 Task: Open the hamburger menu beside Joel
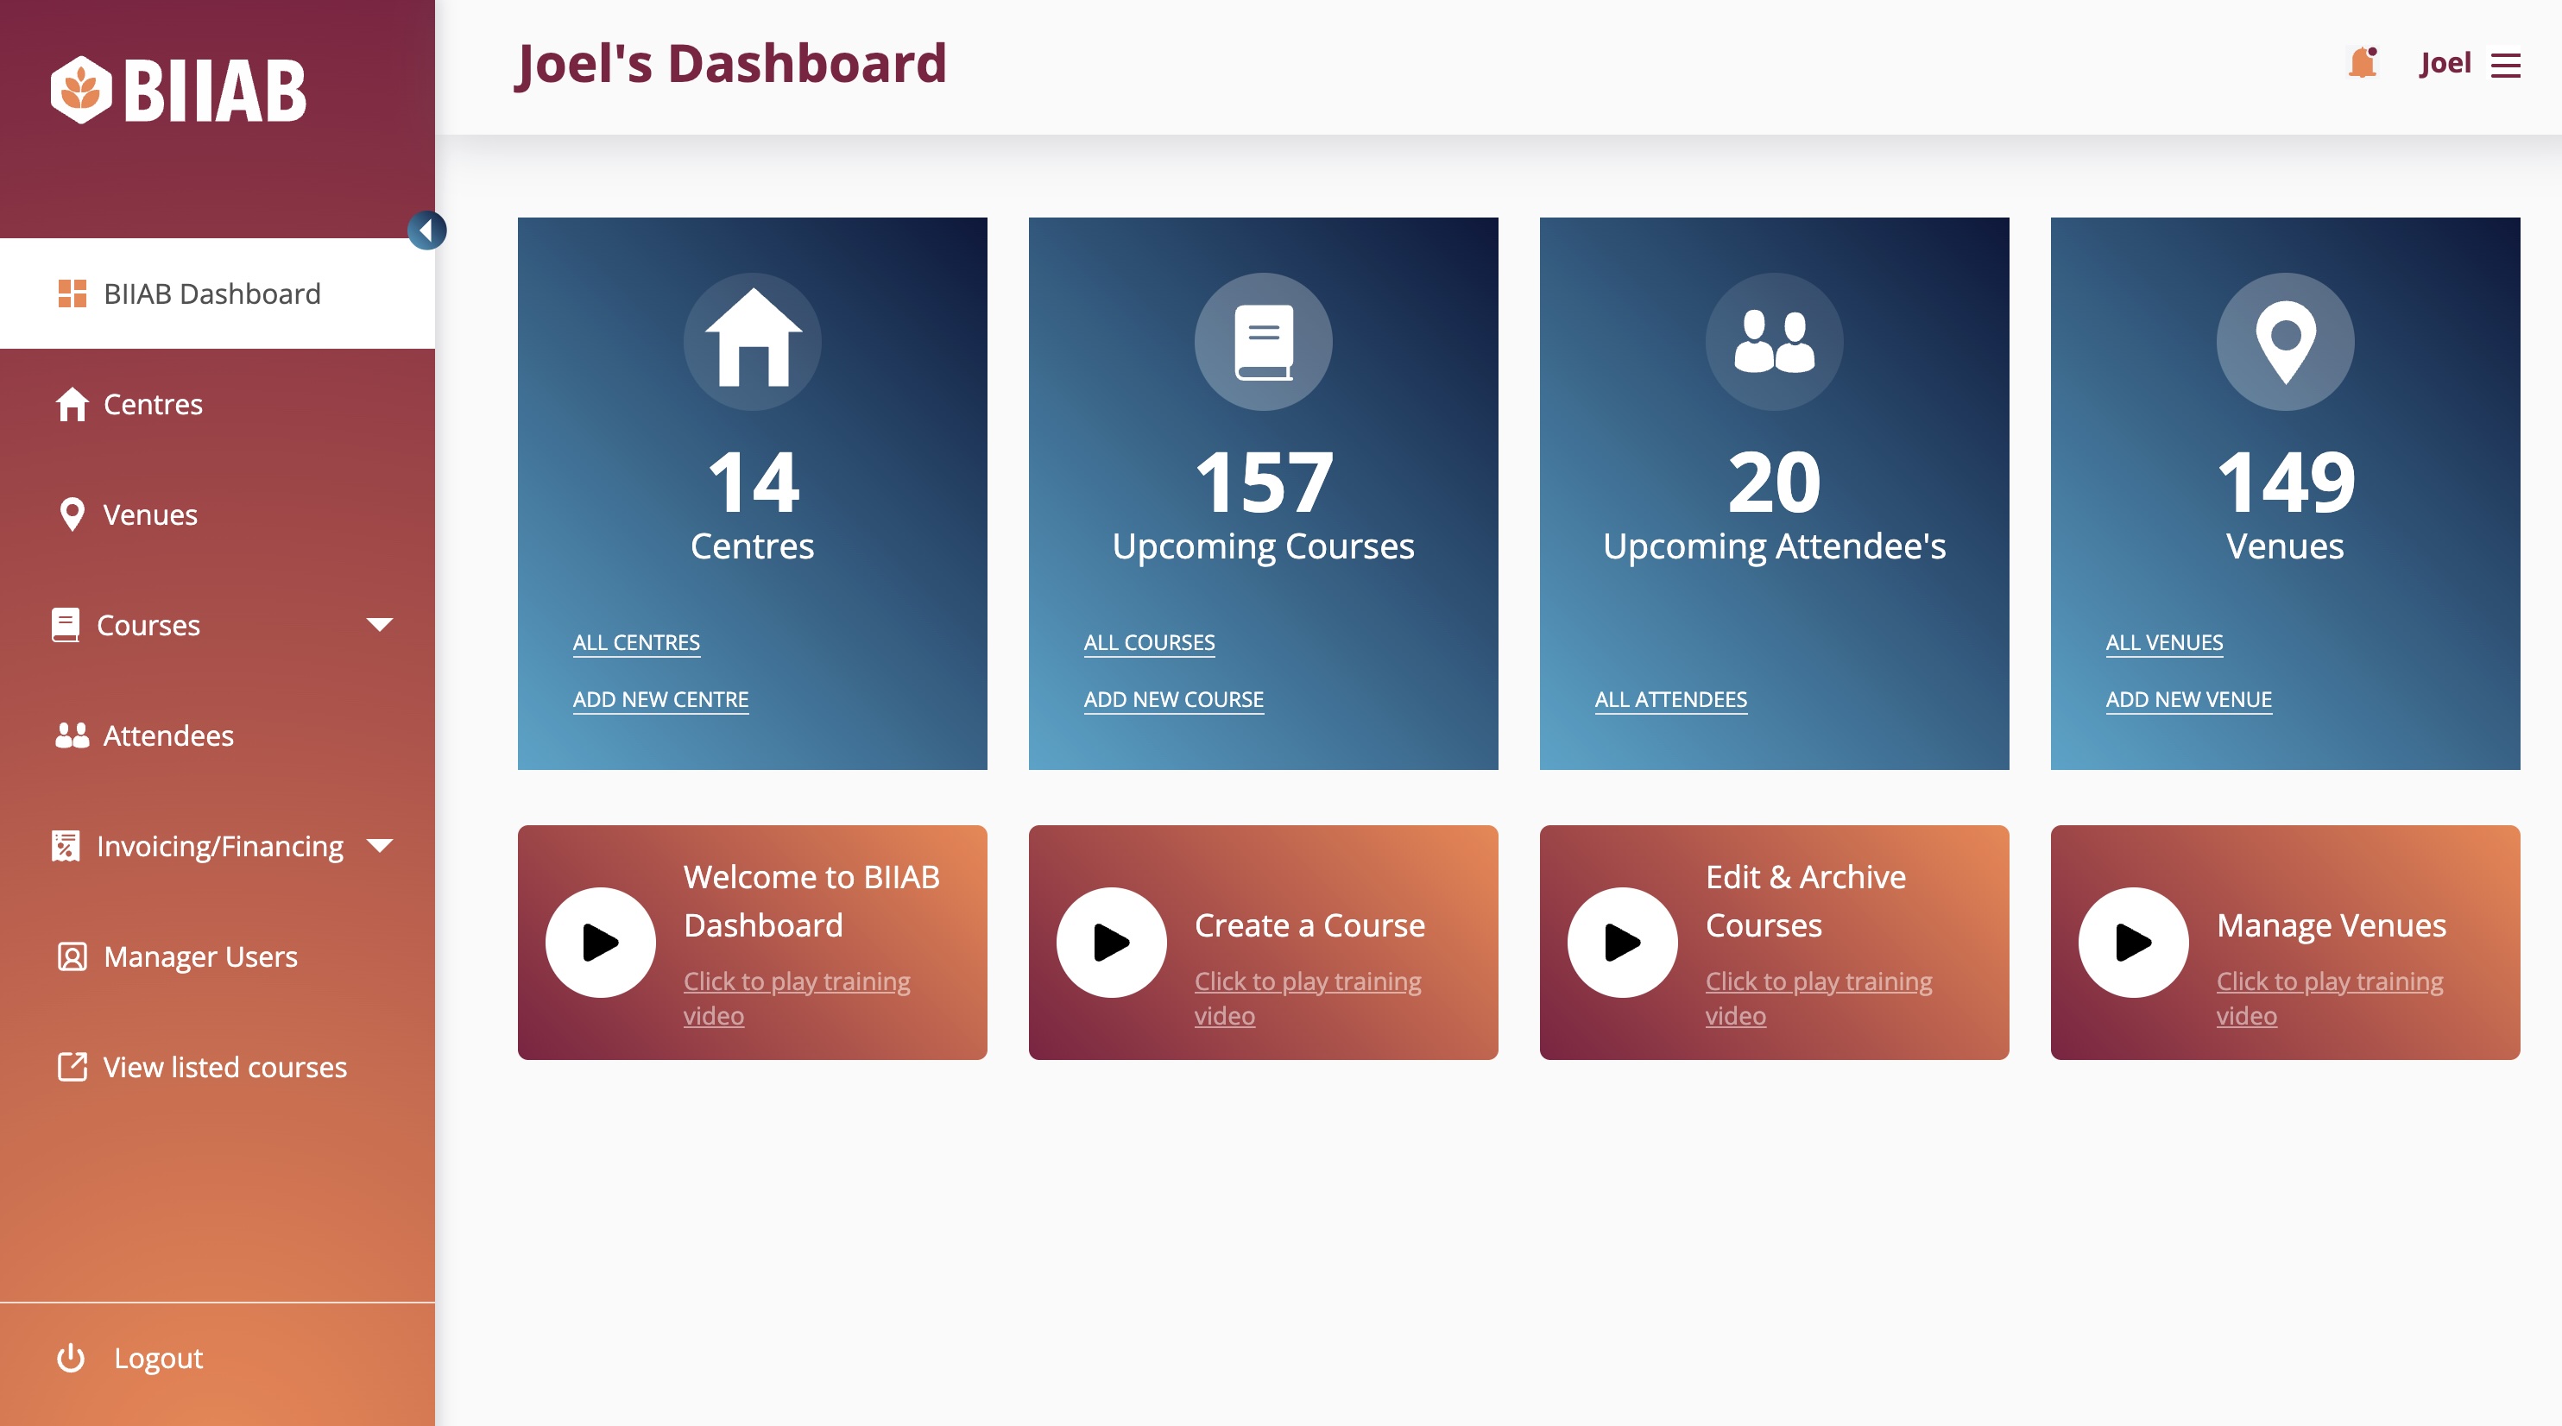2505,65
